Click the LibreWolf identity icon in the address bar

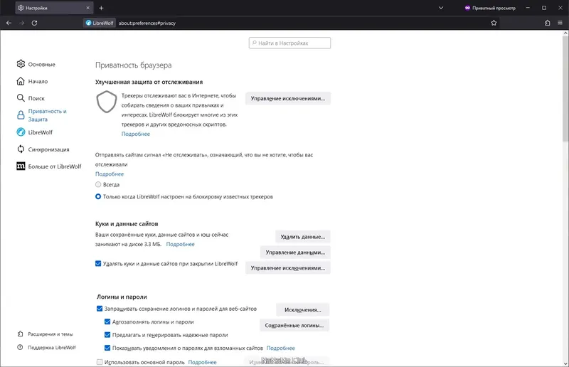pos(98,23)
